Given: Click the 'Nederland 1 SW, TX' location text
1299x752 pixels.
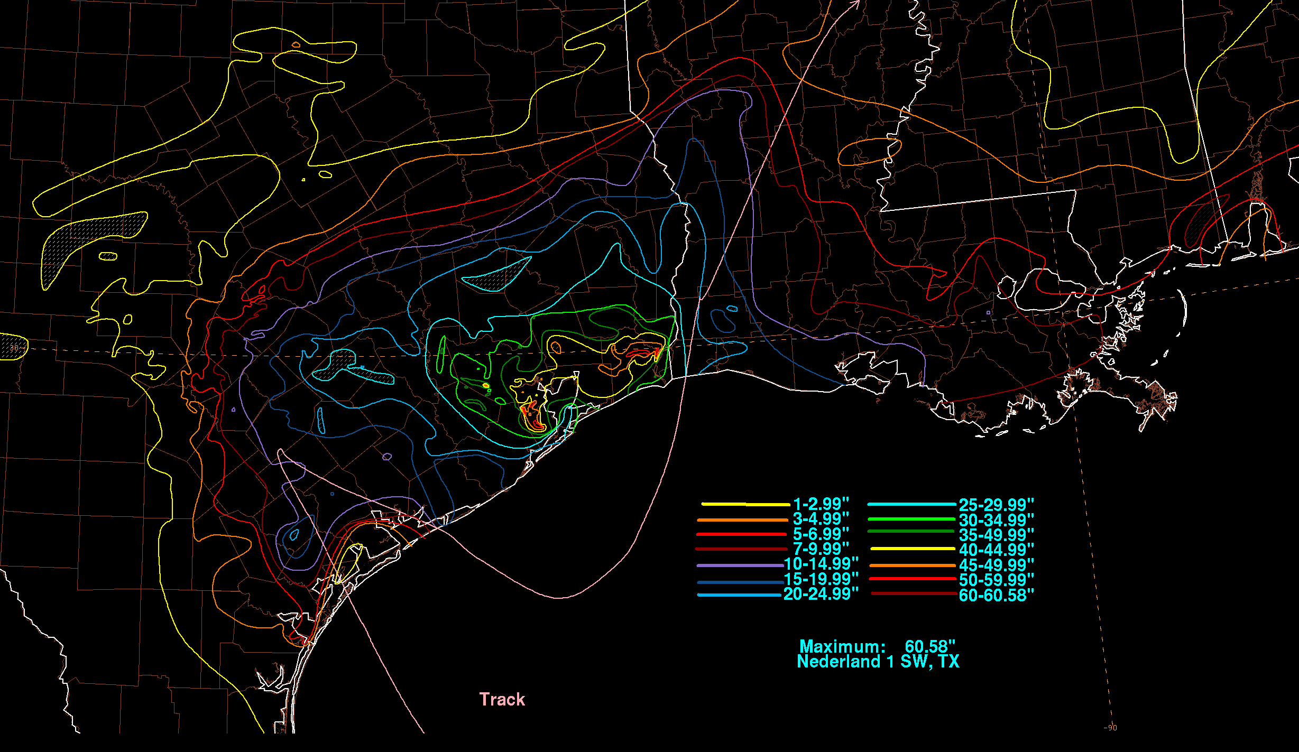Looking at the screenshot, I should (878, 662).
